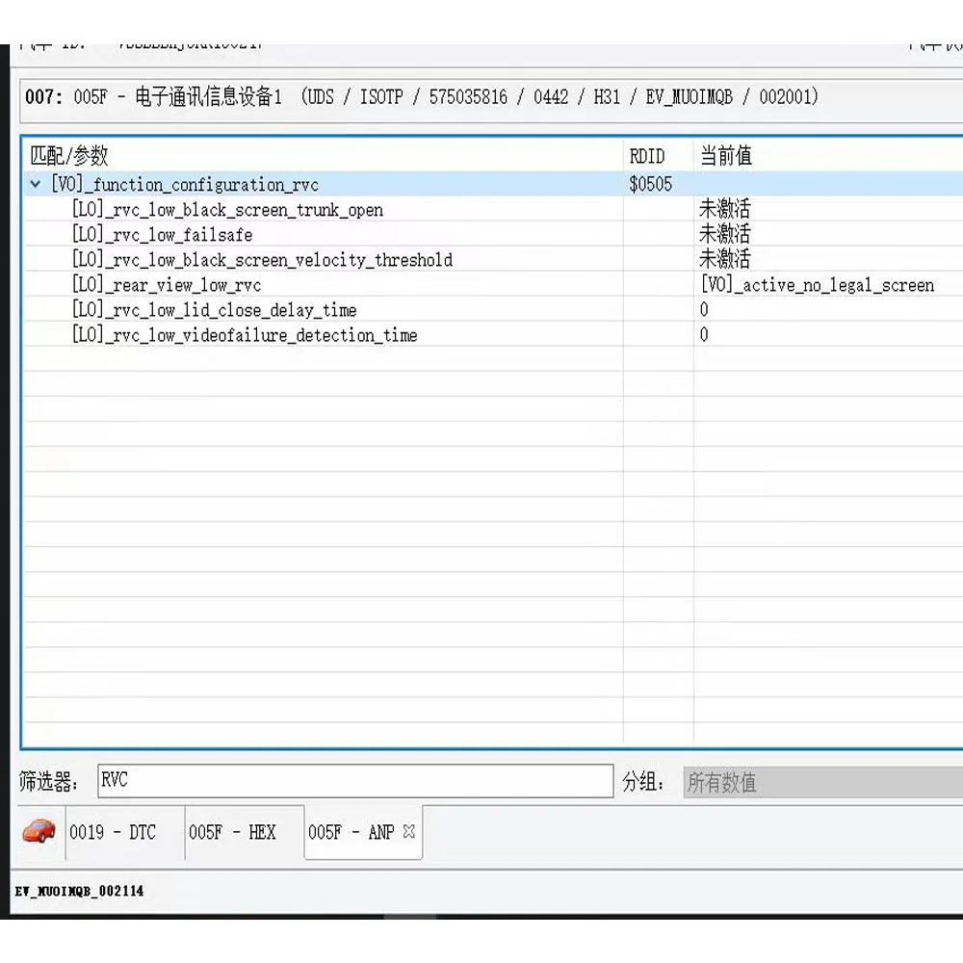Click the 0 value for videofailure_detection_time
This screenshot has height=963, width=963.
coord(704,335)
